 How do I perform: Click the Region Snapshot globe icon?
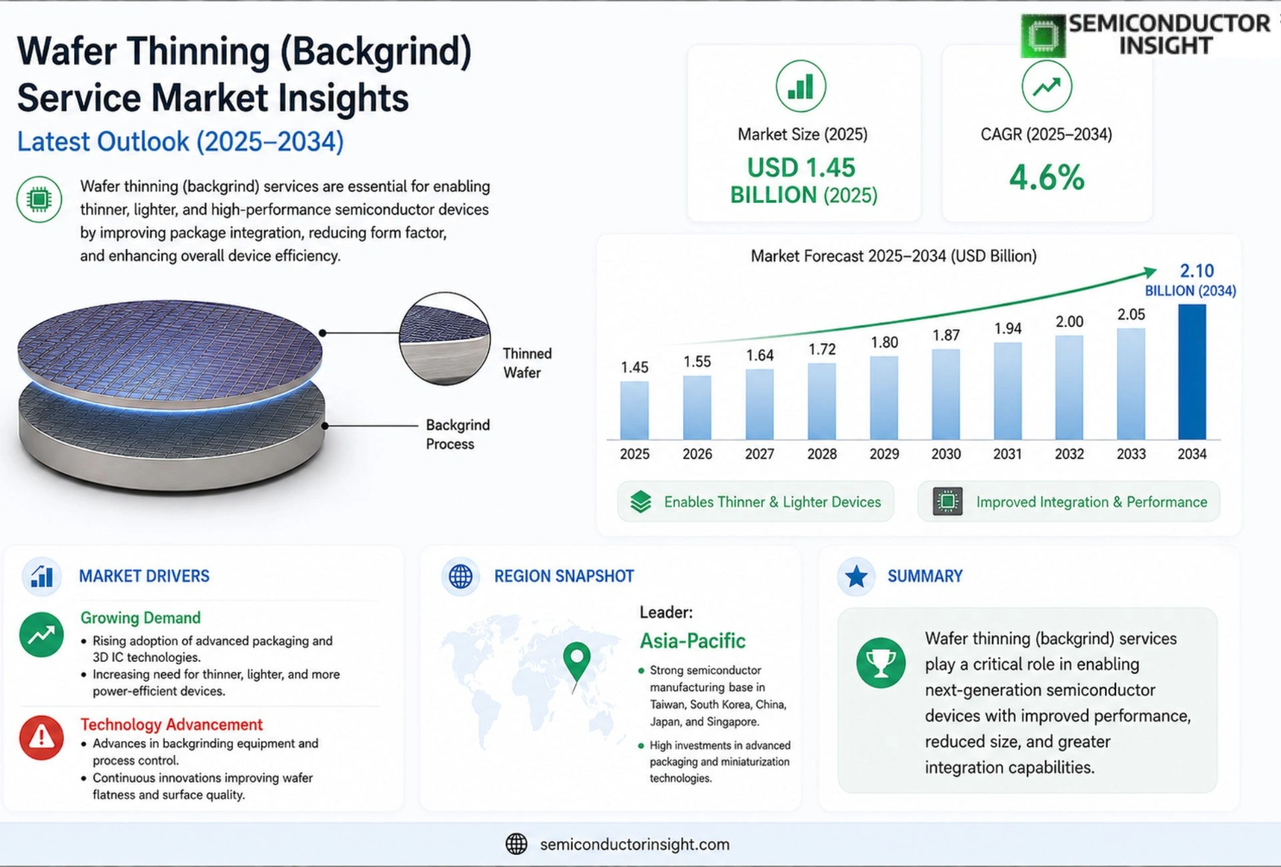(x=460, y=576)
